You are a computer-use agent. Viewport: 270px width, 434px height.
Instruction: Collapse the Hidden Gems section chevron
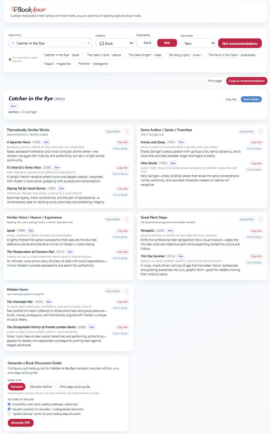[x=127, y=291]
